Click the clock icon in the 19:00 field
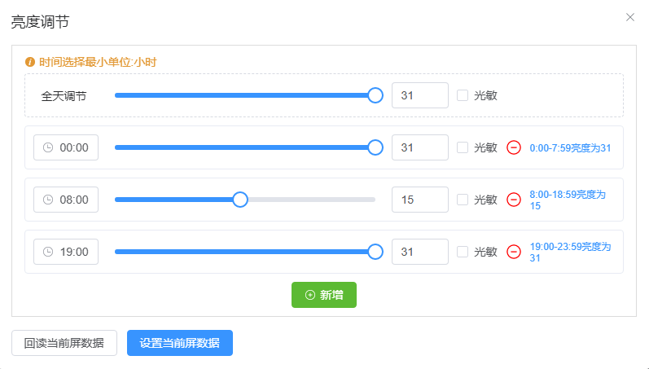The width and height of the screenshot is (649, 369). click(x=48, y=252)
